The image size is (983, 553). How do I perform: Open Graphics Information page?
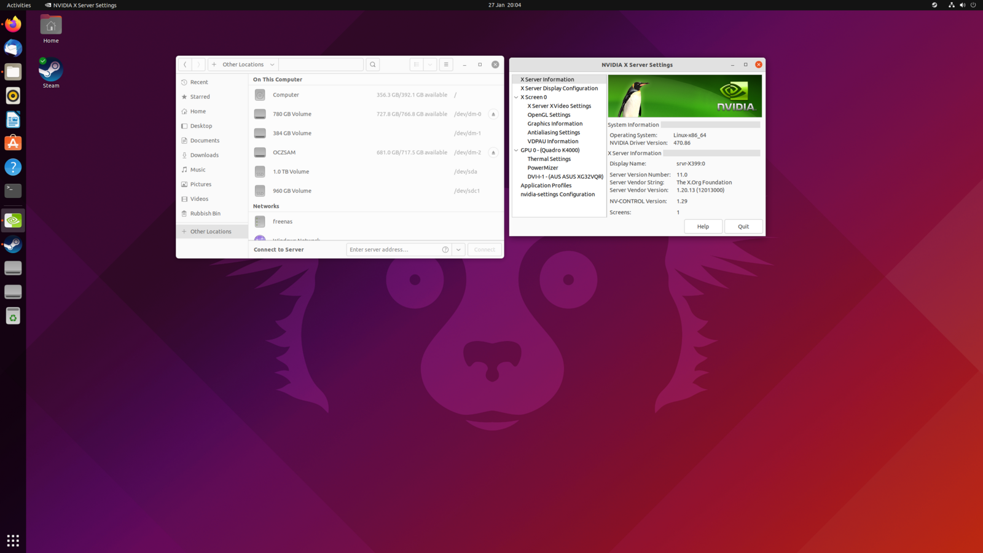[555, 124]
